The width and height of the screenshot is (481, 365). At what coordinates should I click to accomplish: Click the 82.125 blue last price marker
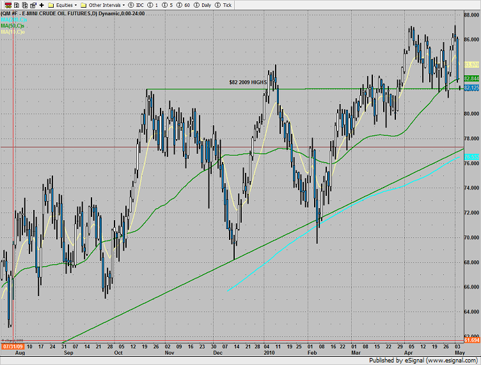(471, 88)
